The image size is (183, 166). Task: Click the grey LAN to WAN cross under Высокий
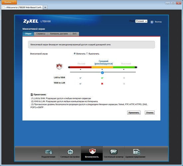tap(124, 78)
